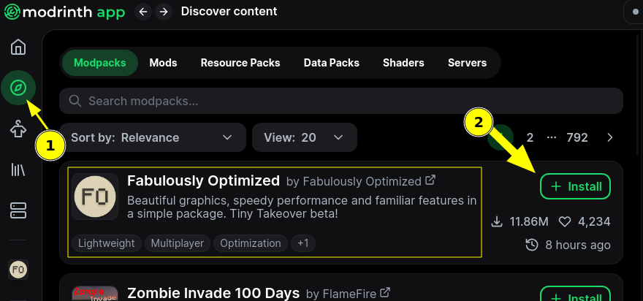Open the Zombie Invade 100 Days title
Viewport: 643px width, 301px height.
click(x=213, y=293)
